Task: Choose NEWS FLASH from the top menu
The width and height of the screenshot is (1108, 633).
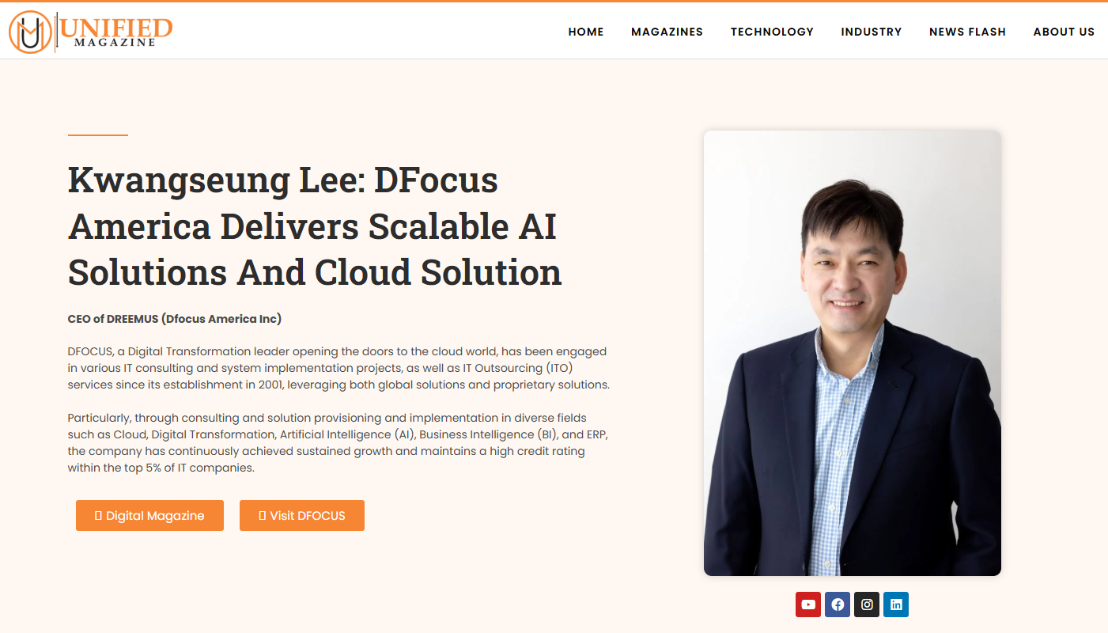Action: pyautogui.click(x=967, y=32)
